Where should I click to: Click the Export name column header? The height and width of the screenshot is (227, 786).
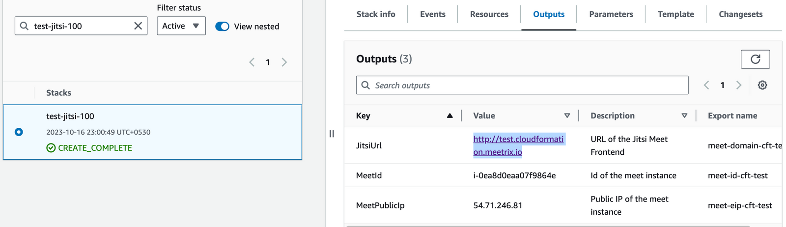click(732, 116)
